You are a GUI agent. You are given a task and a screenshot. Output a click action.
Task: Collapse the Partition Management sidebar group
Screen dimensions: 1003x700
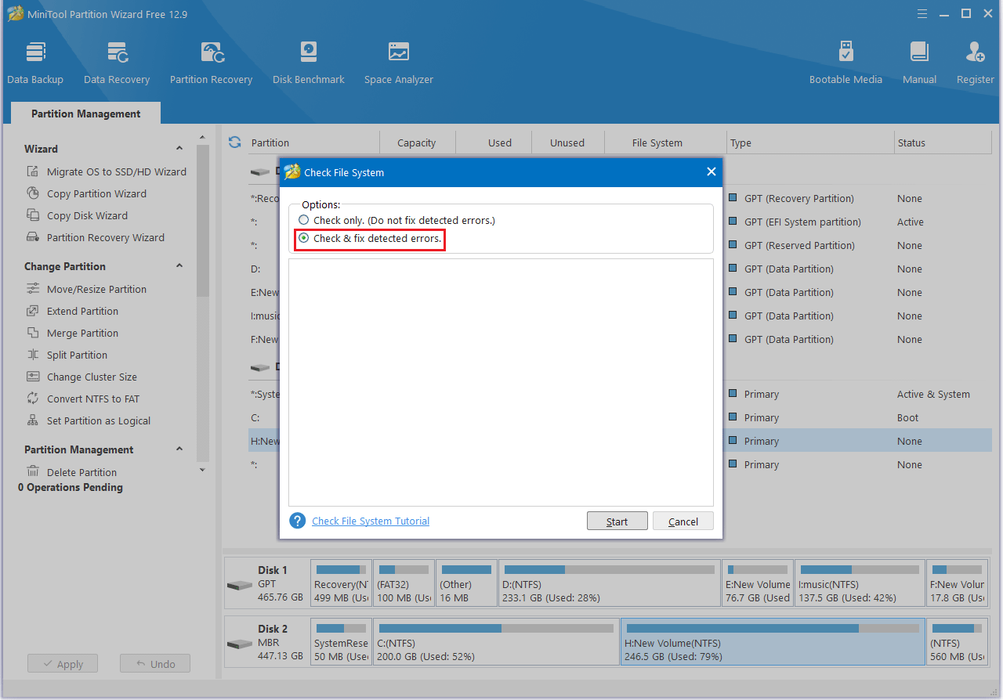click(179, 449)
